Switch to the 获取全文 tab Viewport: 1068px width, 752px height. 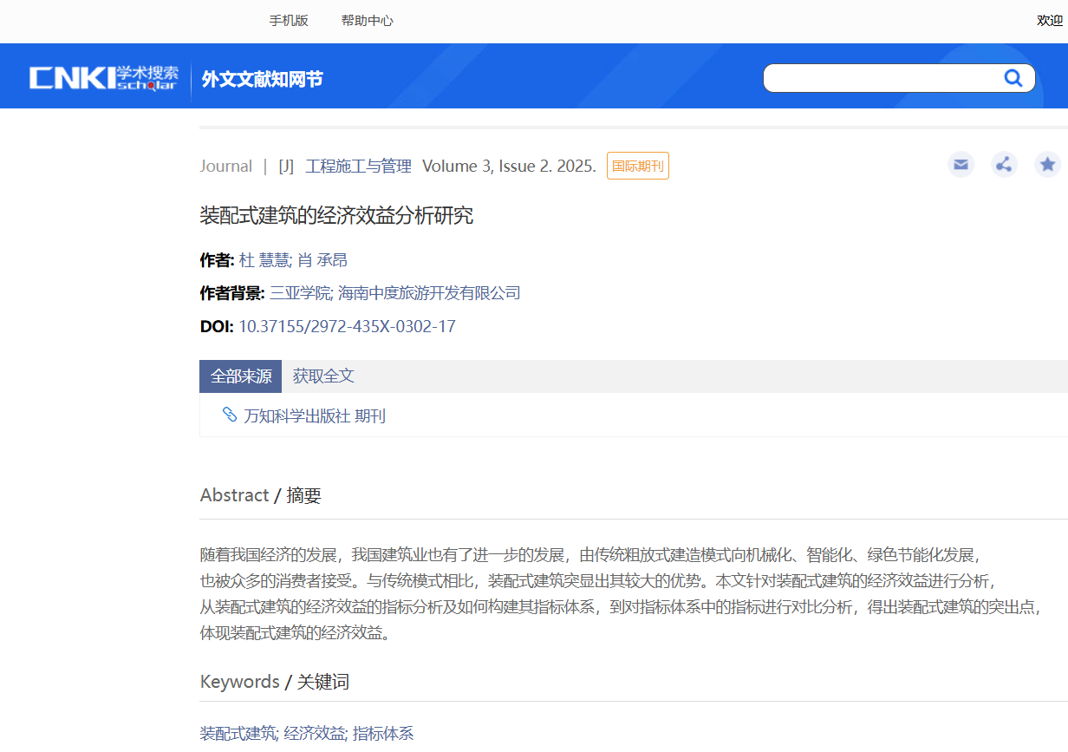point(323,376)
